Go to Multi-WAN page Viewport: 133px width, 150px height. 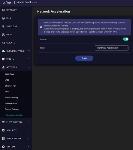tap(10, 74)
